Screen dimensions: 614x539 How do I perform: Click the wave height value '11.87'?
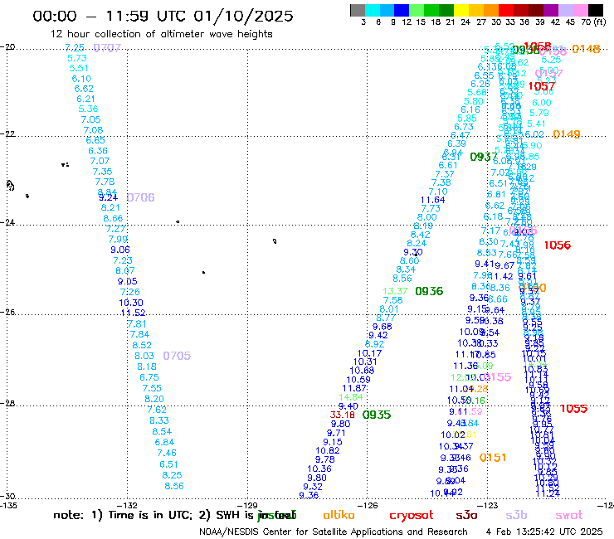[x=354, y=388]
